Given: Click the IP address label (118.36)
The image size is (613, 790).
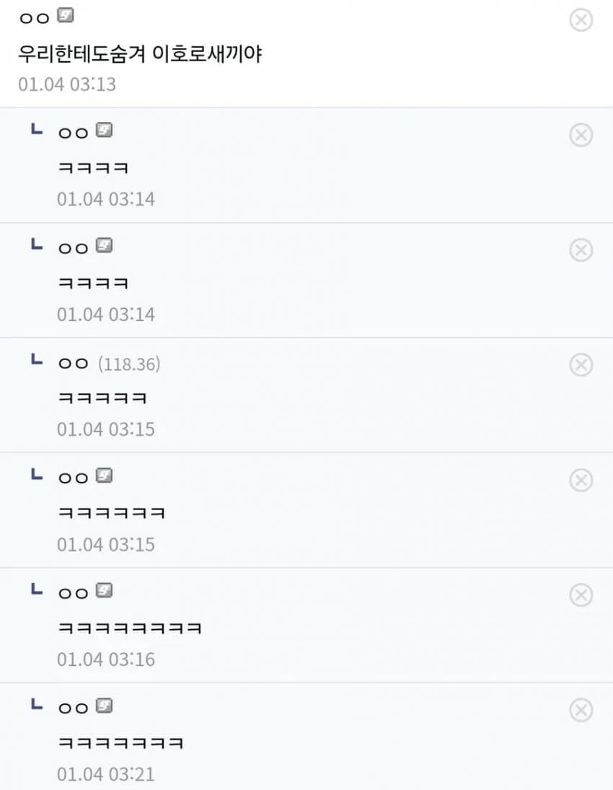Looking at the screenshot, I should click(x=128, y=364).
